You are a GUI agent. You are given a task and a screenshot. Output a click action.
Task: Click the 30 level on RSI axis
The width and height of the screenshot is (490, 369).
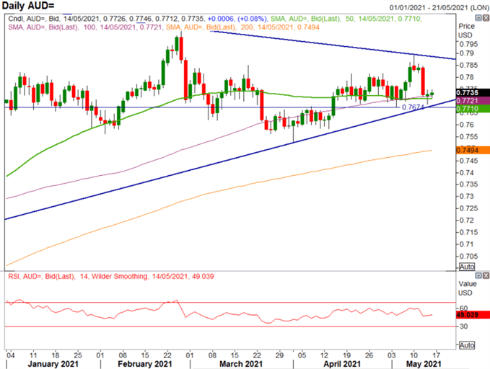click(x=464, y=326)
